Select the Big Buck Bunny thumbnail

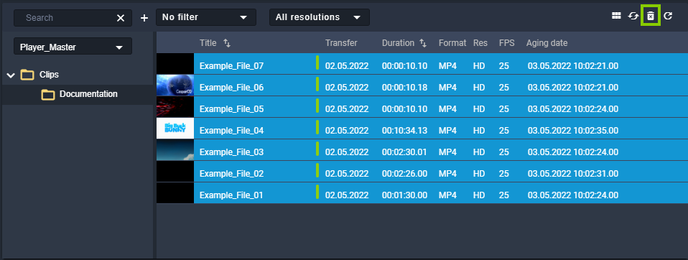(175, 129)
